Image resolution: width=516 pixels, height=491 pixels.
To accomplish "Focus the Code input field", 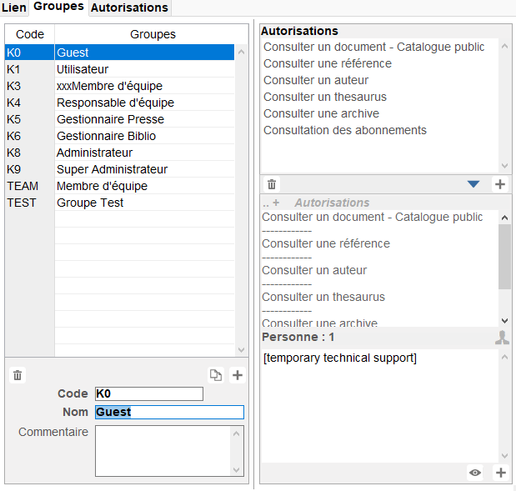I will [149, 394].
